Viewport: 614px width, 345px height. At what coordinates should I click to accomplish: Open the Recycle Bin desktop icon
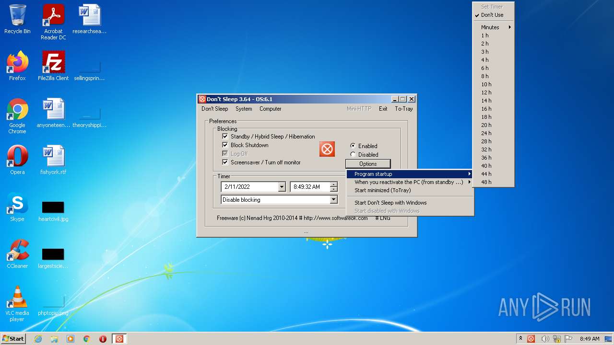coord(17,20)
